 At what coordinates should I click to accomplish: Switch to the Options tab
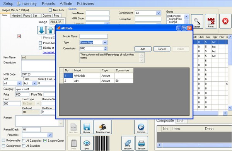pos(47,15)
